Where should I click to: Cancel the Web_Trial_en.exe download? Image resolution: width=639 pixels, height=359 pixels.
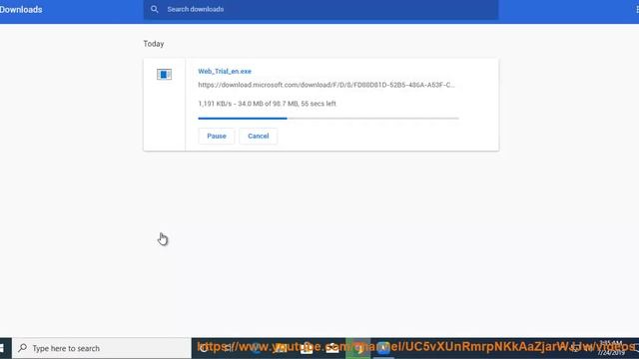[259, 136]
